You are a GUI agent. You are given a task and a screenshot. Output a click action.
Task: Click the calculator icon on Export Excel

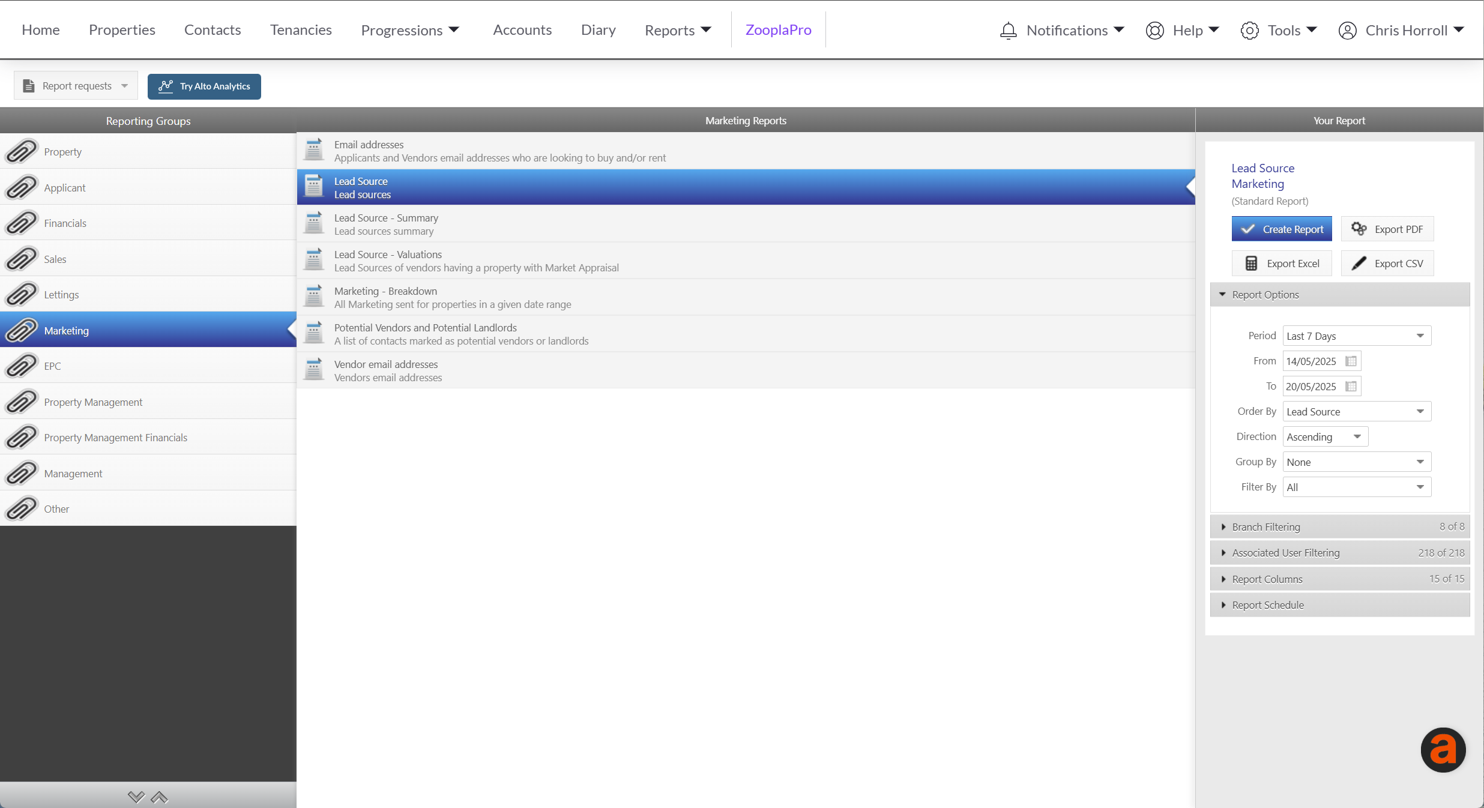tap(1251, 264)
